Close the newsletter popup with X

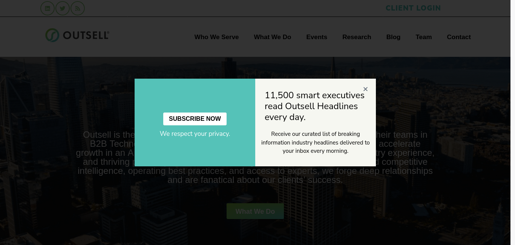365,89
